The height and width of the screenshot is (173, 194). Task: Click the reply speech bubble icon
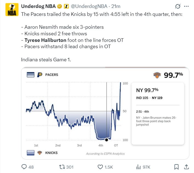(24, 167)
